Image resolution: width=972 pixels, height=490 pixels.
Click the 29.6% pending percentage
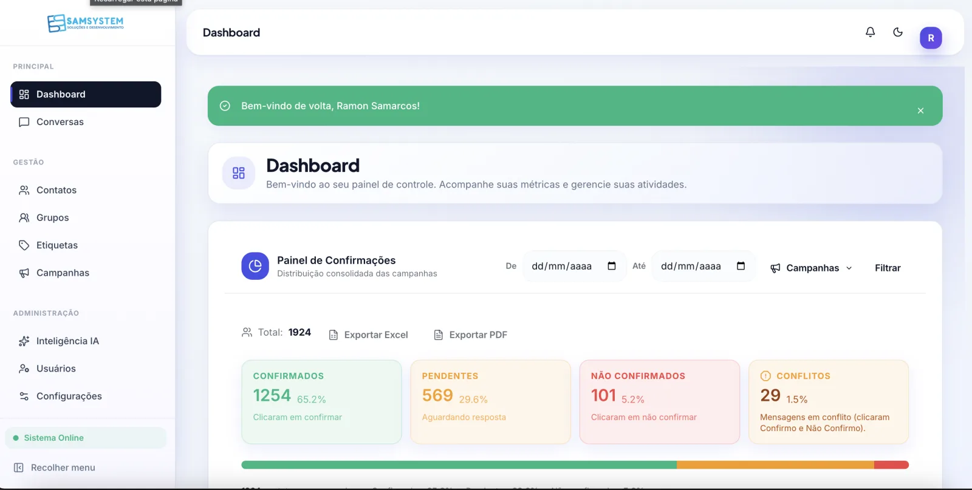tap(473, 400)
